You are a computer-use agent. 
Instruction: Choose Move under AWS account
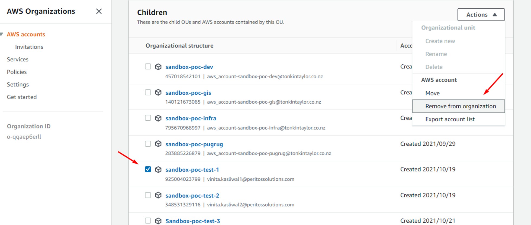tap(433, 93)
